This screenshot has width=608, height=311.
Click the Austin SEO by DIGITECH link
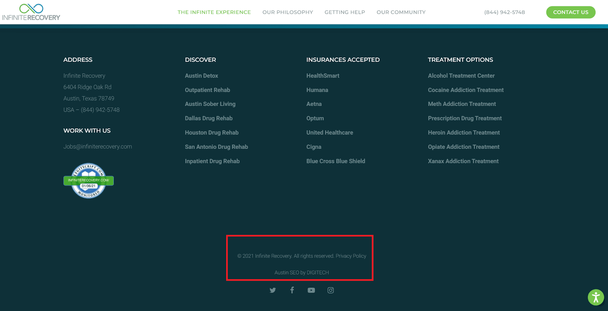[x=302, y=273]
